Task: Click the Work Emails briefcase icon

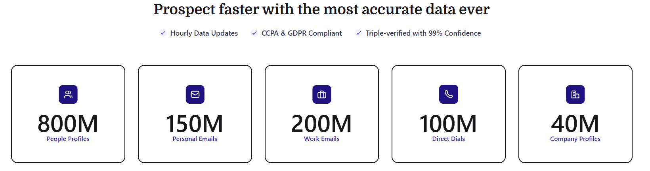Action: coord(322,95)
